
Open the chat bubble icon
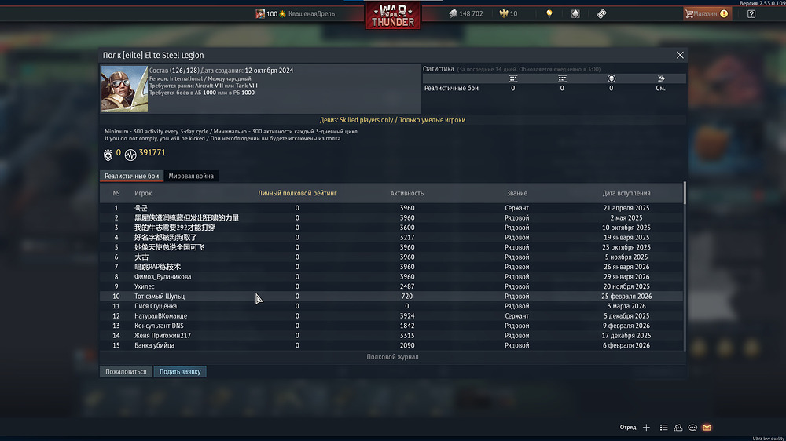click(x=692, y=428)
